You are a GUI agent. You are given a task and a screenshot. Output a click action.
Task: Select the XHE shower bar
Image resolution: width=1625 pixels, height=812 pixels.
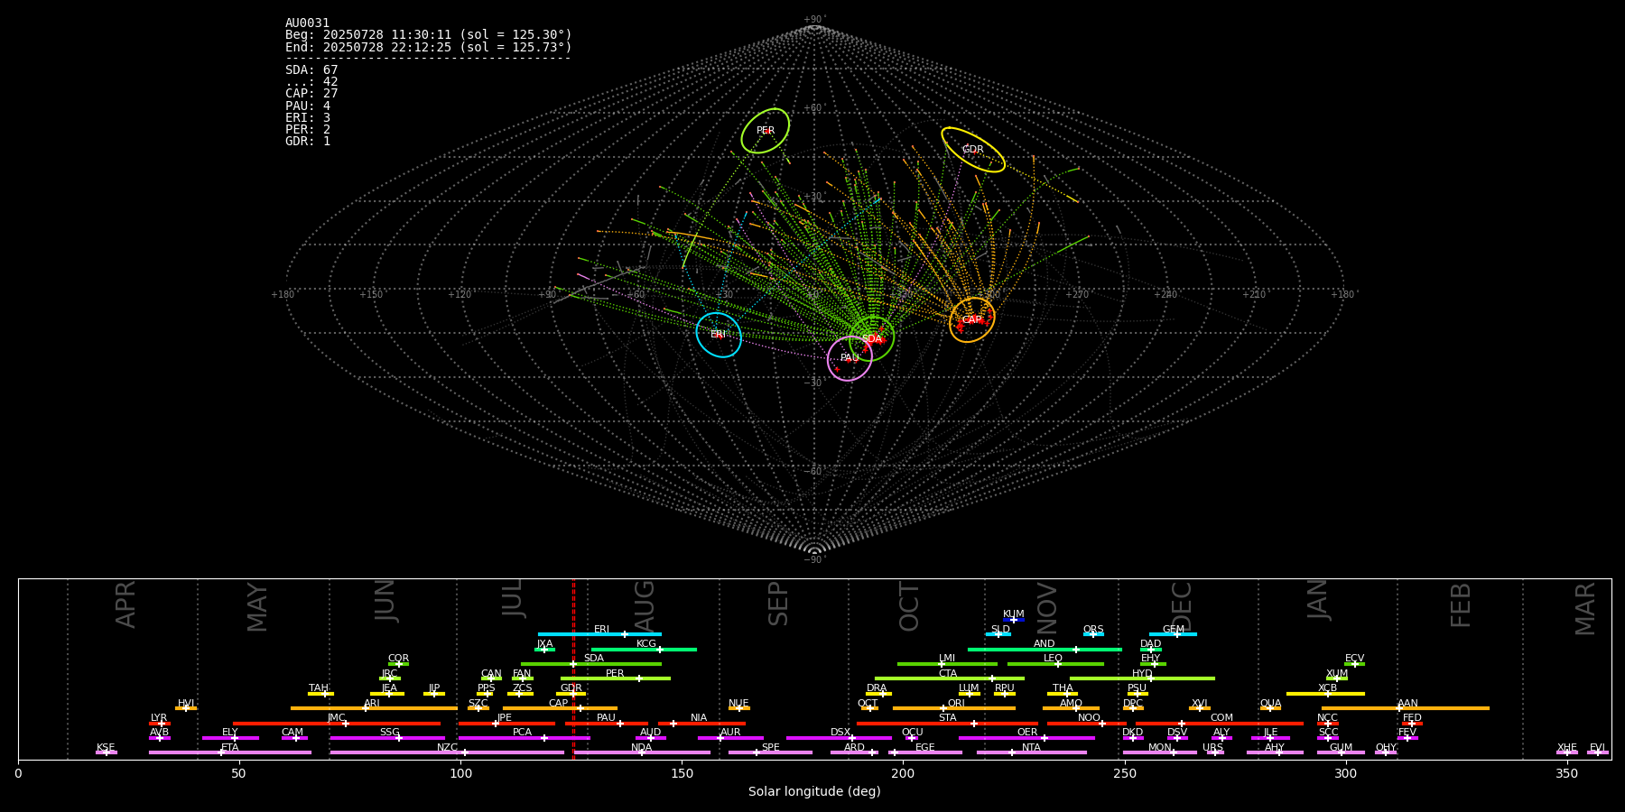click(x=1567, y=752)
